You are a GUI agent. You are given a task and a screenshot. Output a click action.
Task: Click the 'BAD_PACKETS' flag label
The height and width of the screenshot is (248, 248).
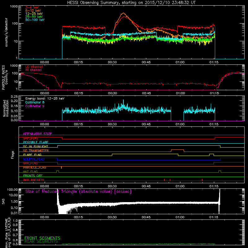34,180
